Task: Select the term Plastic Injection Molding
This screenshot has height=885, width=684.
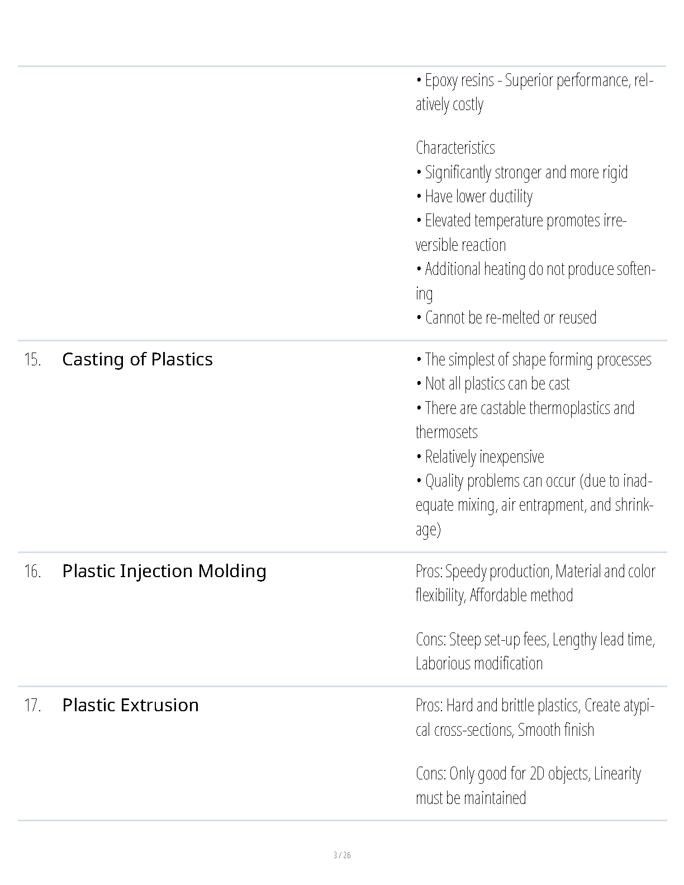Action: (x=164, y=571)
